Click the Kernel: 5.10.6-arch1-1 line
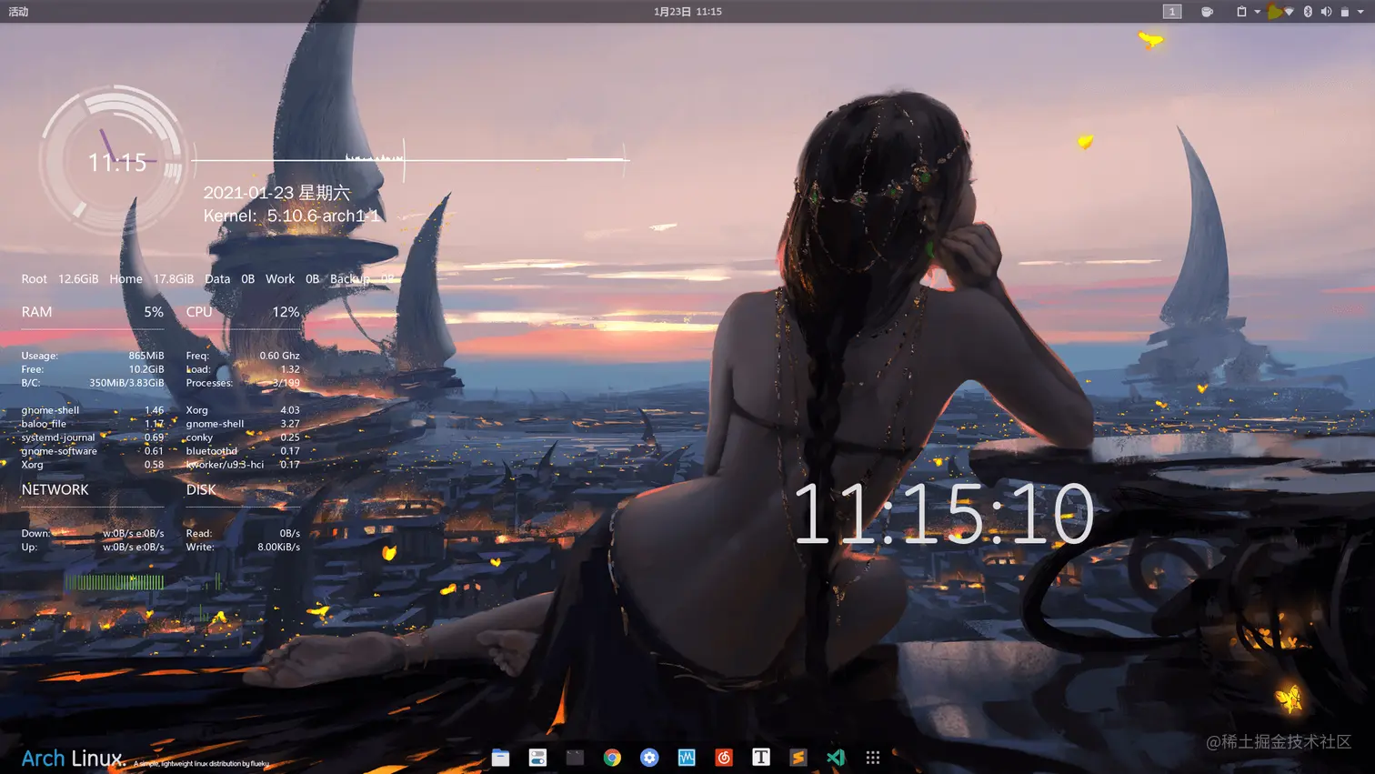This screenshot has height=774, width=1375. [x=292, y=216]
